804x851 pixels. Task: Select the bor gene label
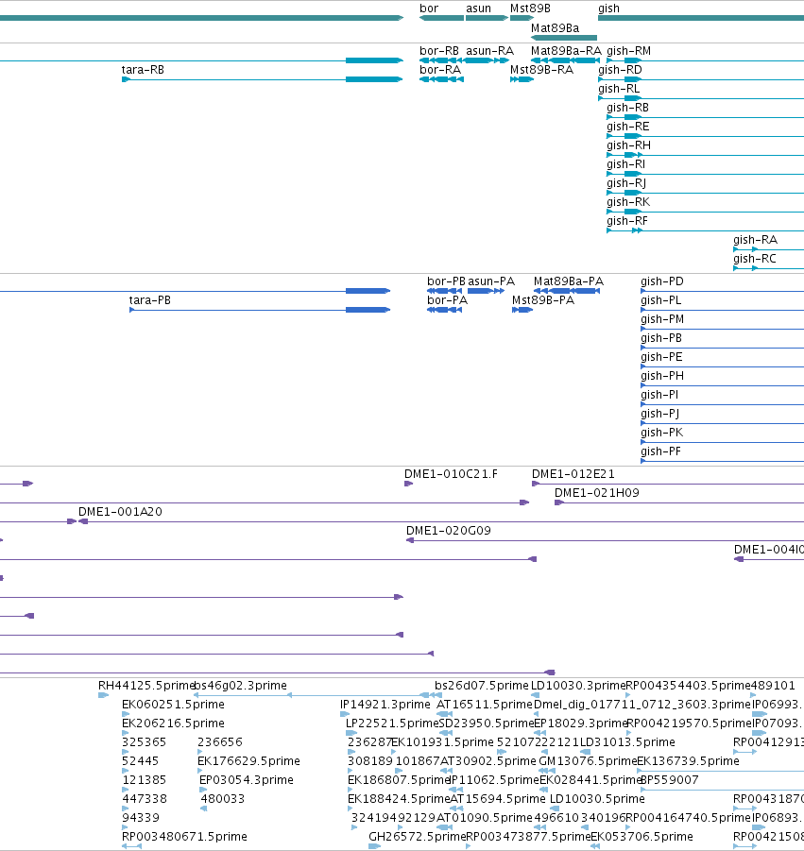coord(429,9)
